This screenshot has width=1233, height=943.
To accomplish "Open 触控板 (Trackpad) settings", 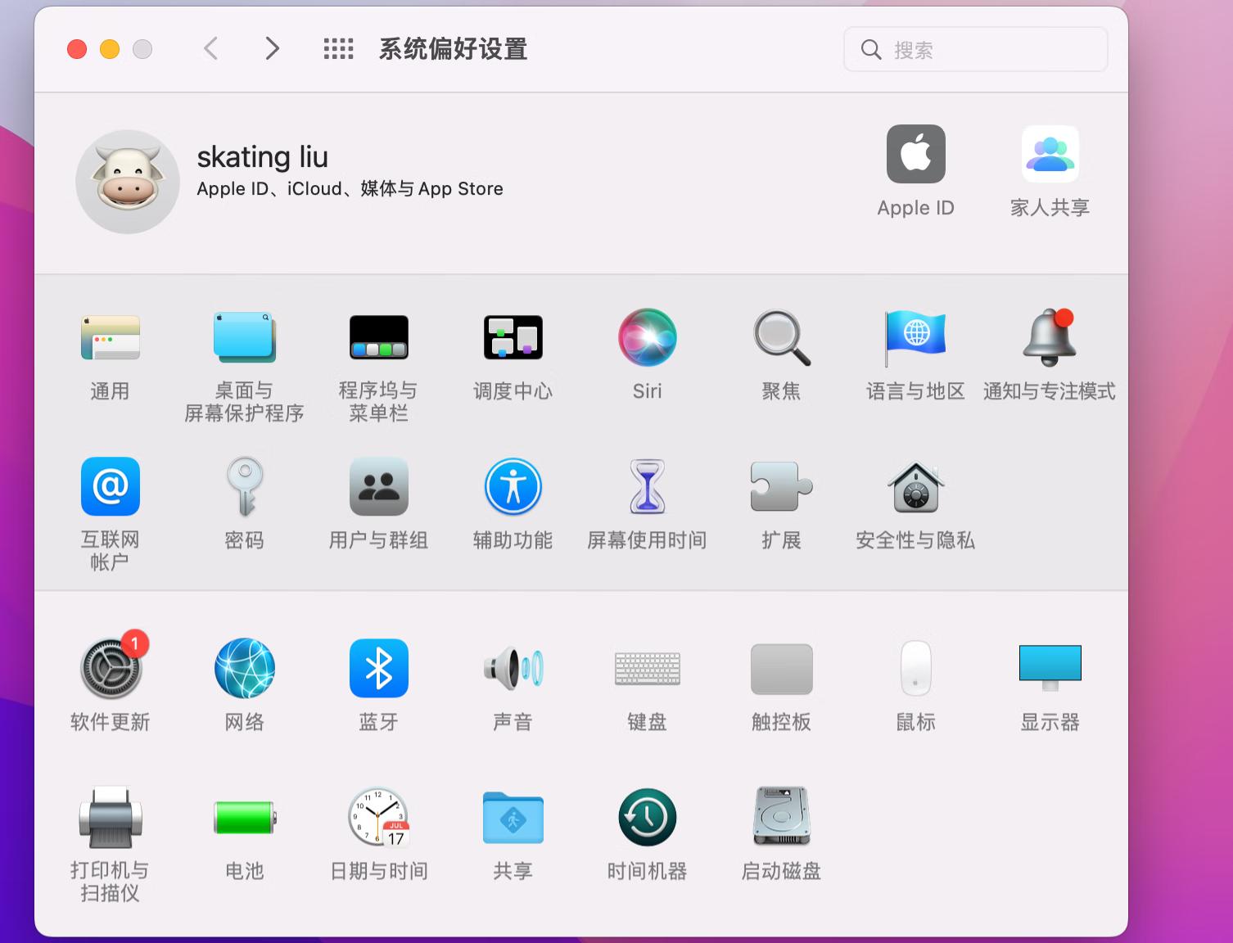I will pyautogui.click(x=781, y=668).
